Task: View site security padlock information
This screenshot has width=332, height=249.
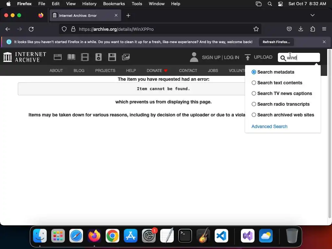Action: pos(73,29)
